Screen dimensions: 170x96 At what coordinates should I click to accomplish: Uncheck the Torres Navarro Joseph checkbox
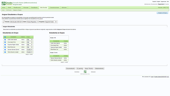pyautogui.click(x=5, y=52)
